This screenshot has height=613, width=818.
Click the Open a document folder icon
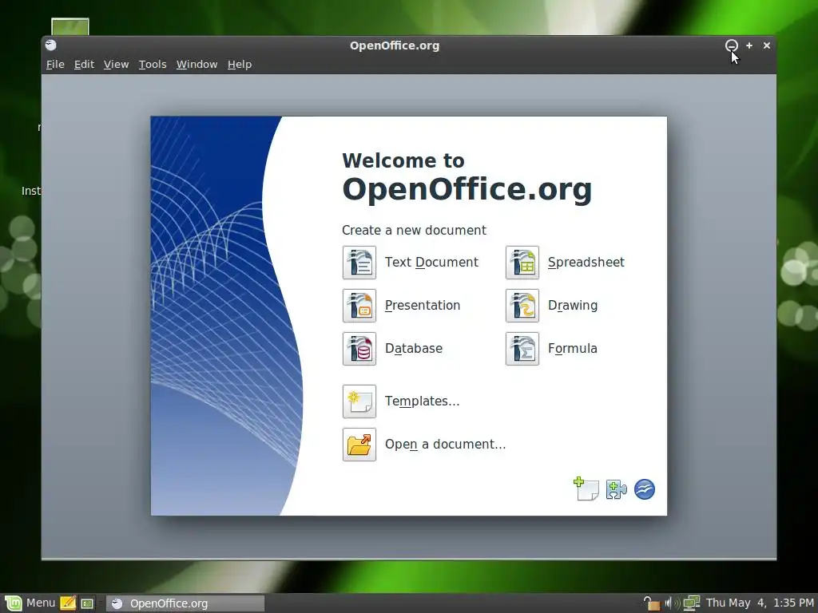pyautogui.click(x=359, y=445)
